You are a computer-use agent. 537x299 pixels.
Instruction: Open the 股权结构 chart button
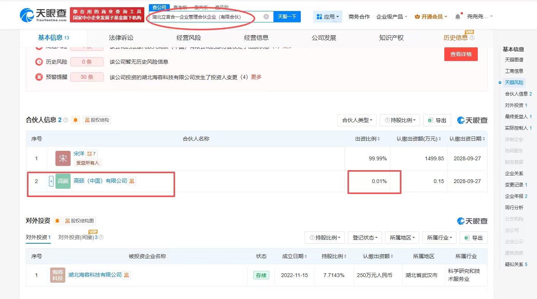coord(97,120)
